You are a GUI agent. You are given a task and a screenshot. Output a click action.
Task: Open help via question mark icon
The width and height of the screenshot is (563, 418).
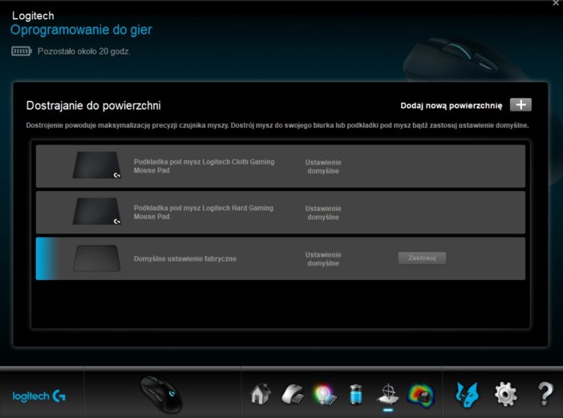pyautogui.click(x=545, y=394)
